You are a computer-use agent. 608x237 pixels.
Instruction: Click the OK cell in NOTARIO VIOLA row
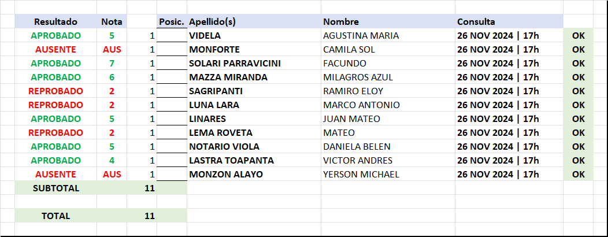tap(578, 147)
